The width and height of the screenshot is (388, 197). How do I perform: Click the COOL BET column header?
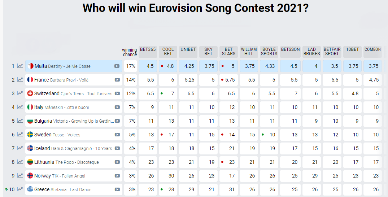168,52
